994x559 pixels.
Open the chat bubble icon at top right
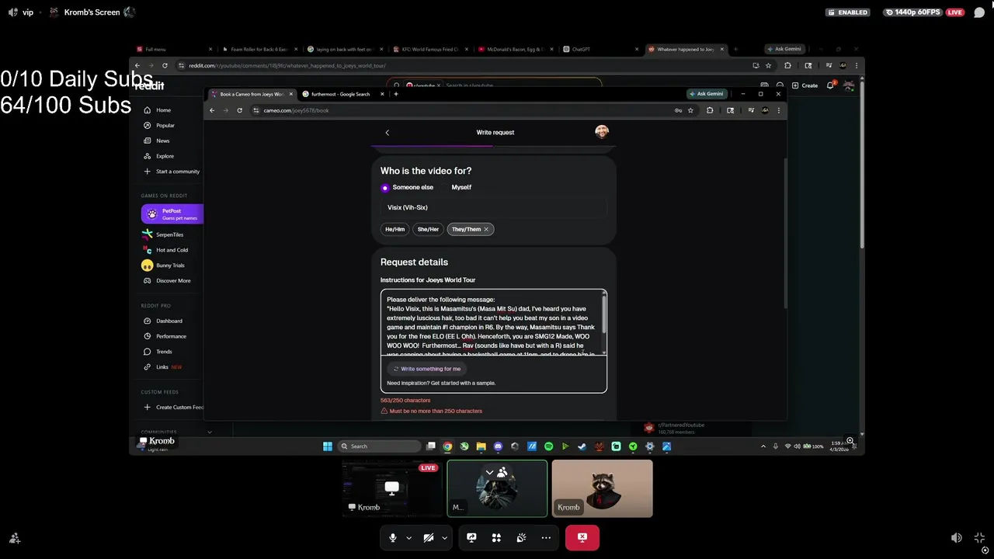point(979,12)
